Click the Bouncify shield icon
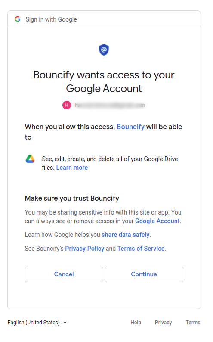 coord(104,50)
